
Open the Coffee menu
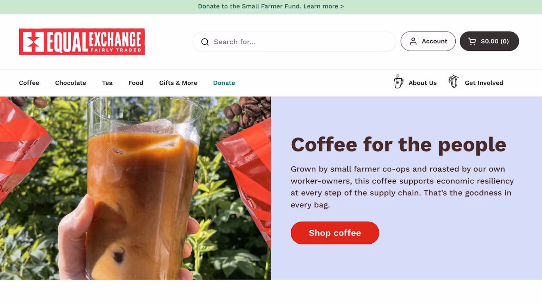click(29, 83)
